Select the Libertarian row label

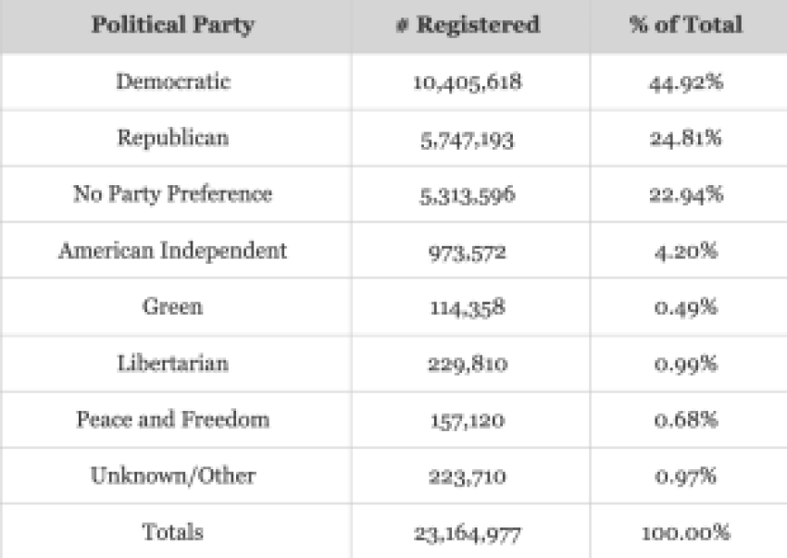172,363
